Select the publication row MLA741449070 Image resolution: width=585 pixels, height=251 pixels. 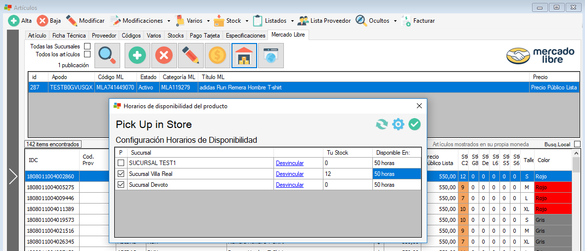pos(304,87)
